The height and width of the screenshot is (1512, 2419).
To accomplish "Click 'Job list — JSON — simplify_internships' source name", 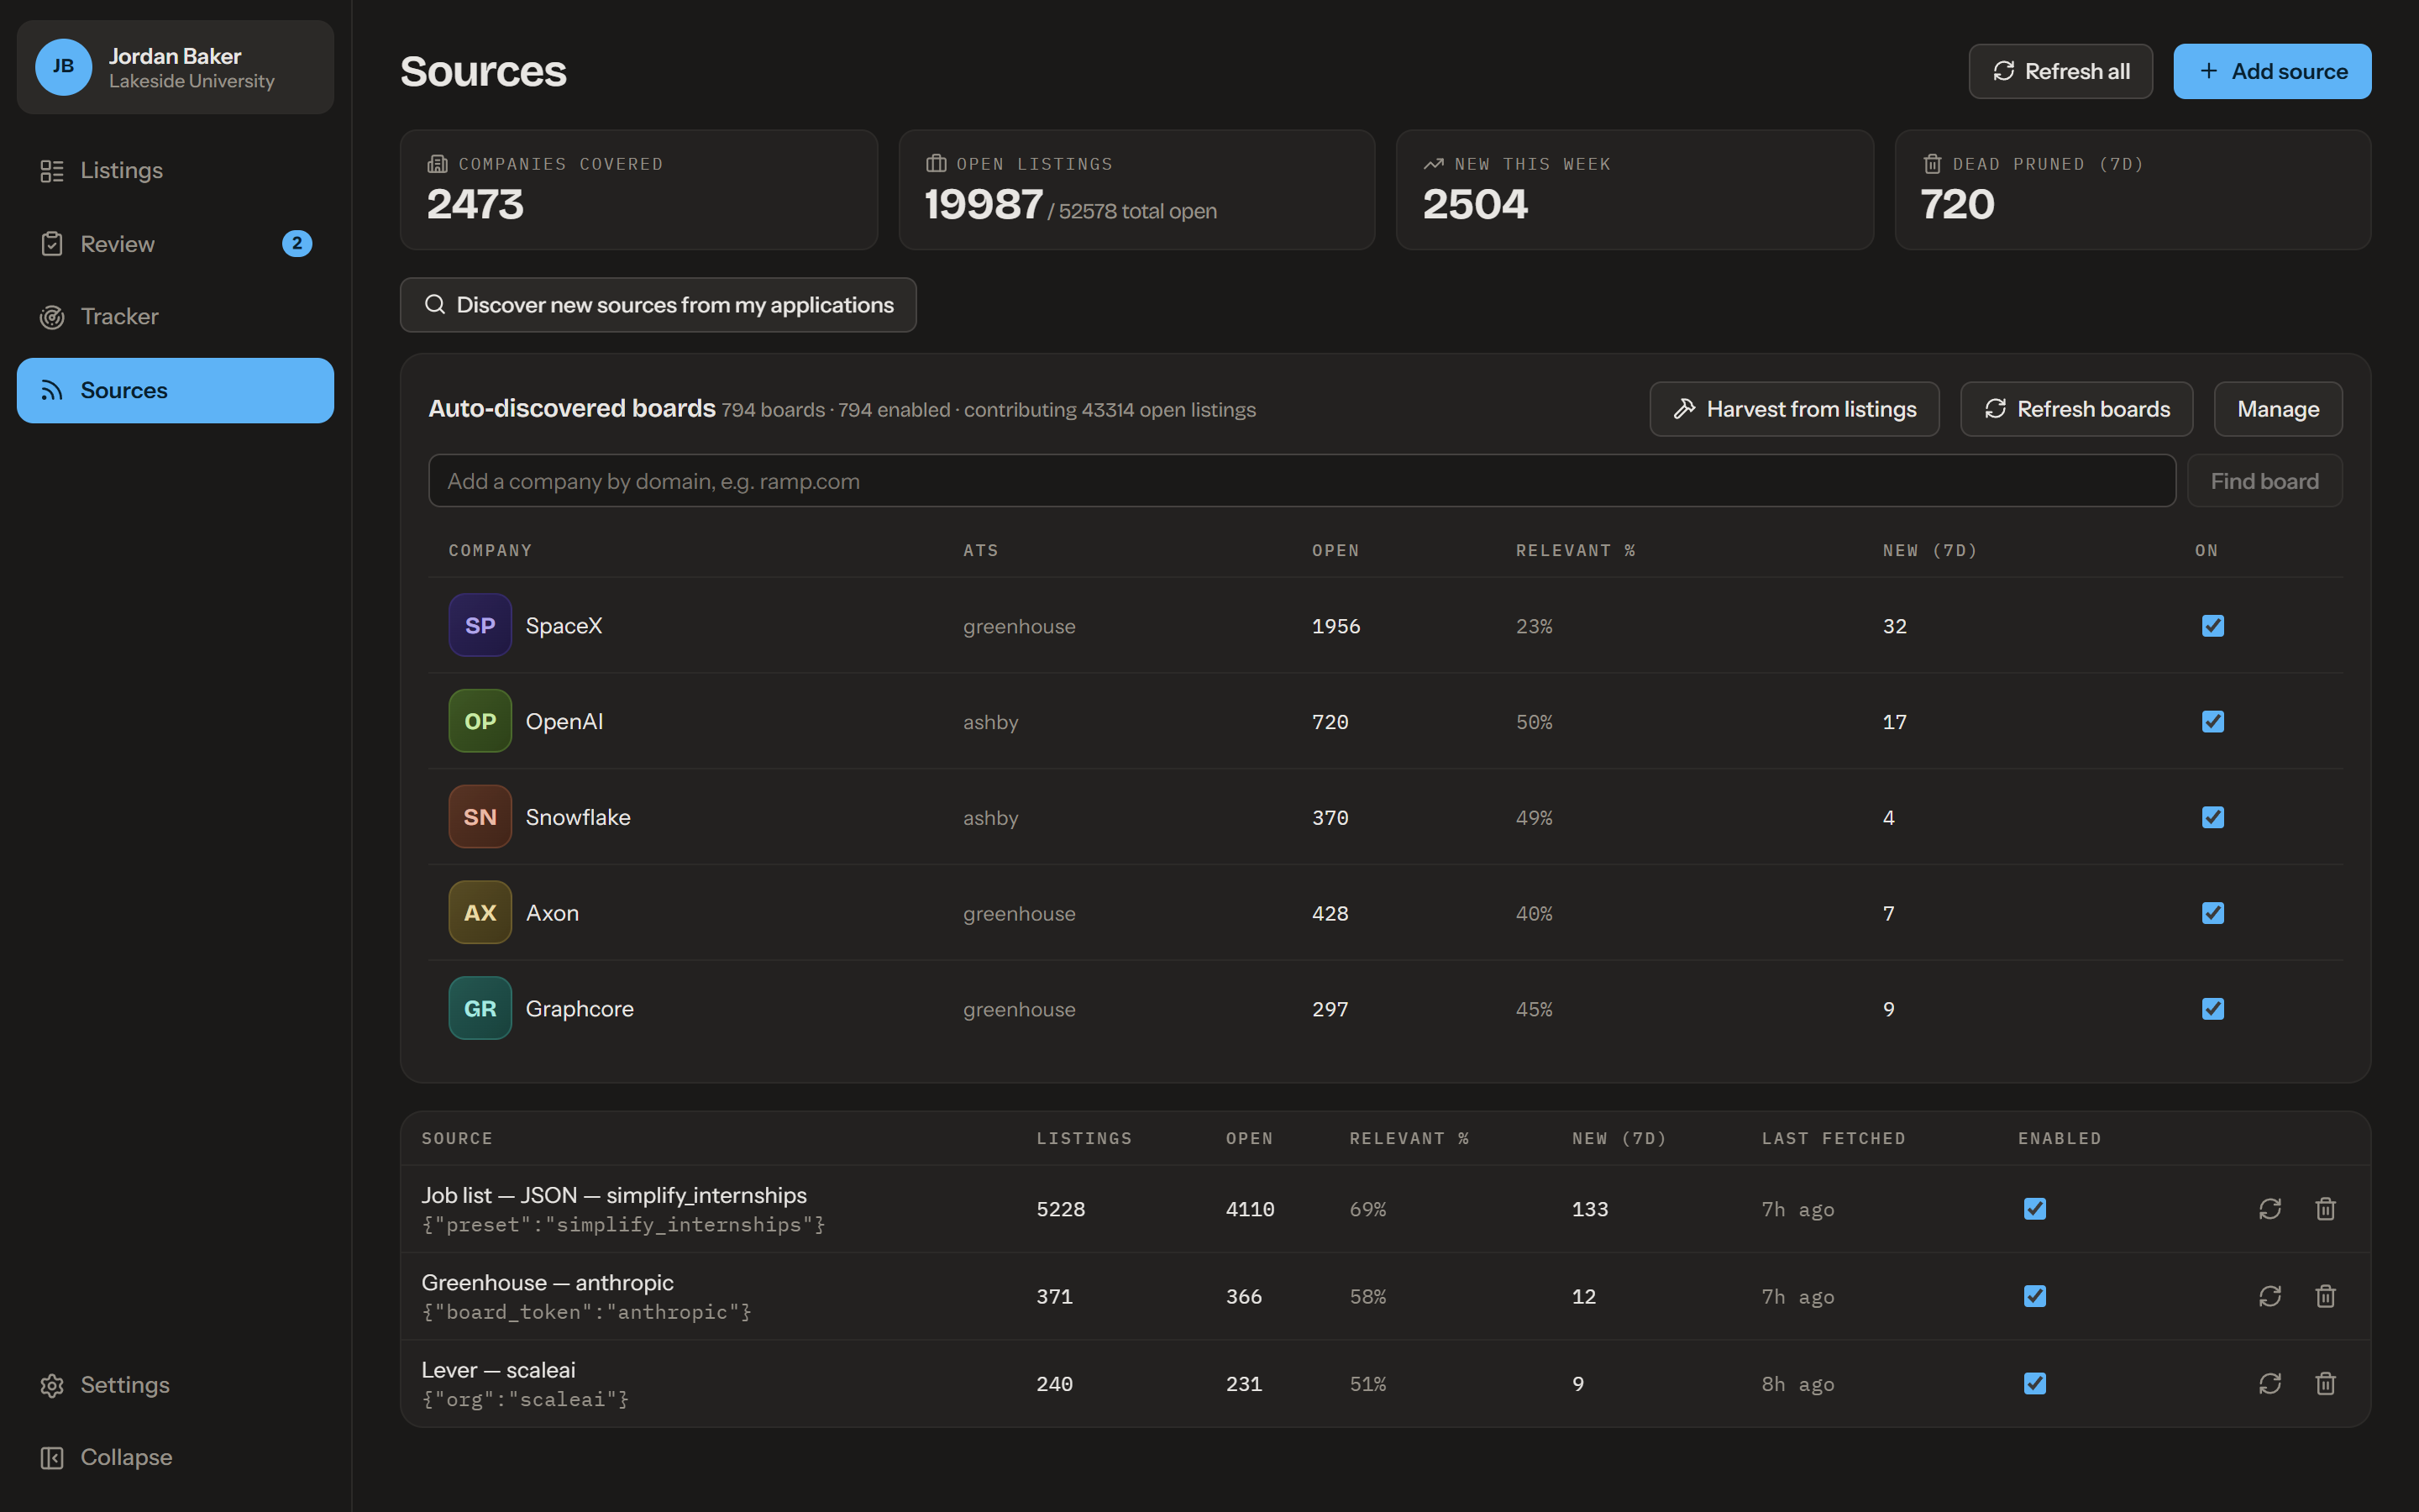I will 614,1195.
